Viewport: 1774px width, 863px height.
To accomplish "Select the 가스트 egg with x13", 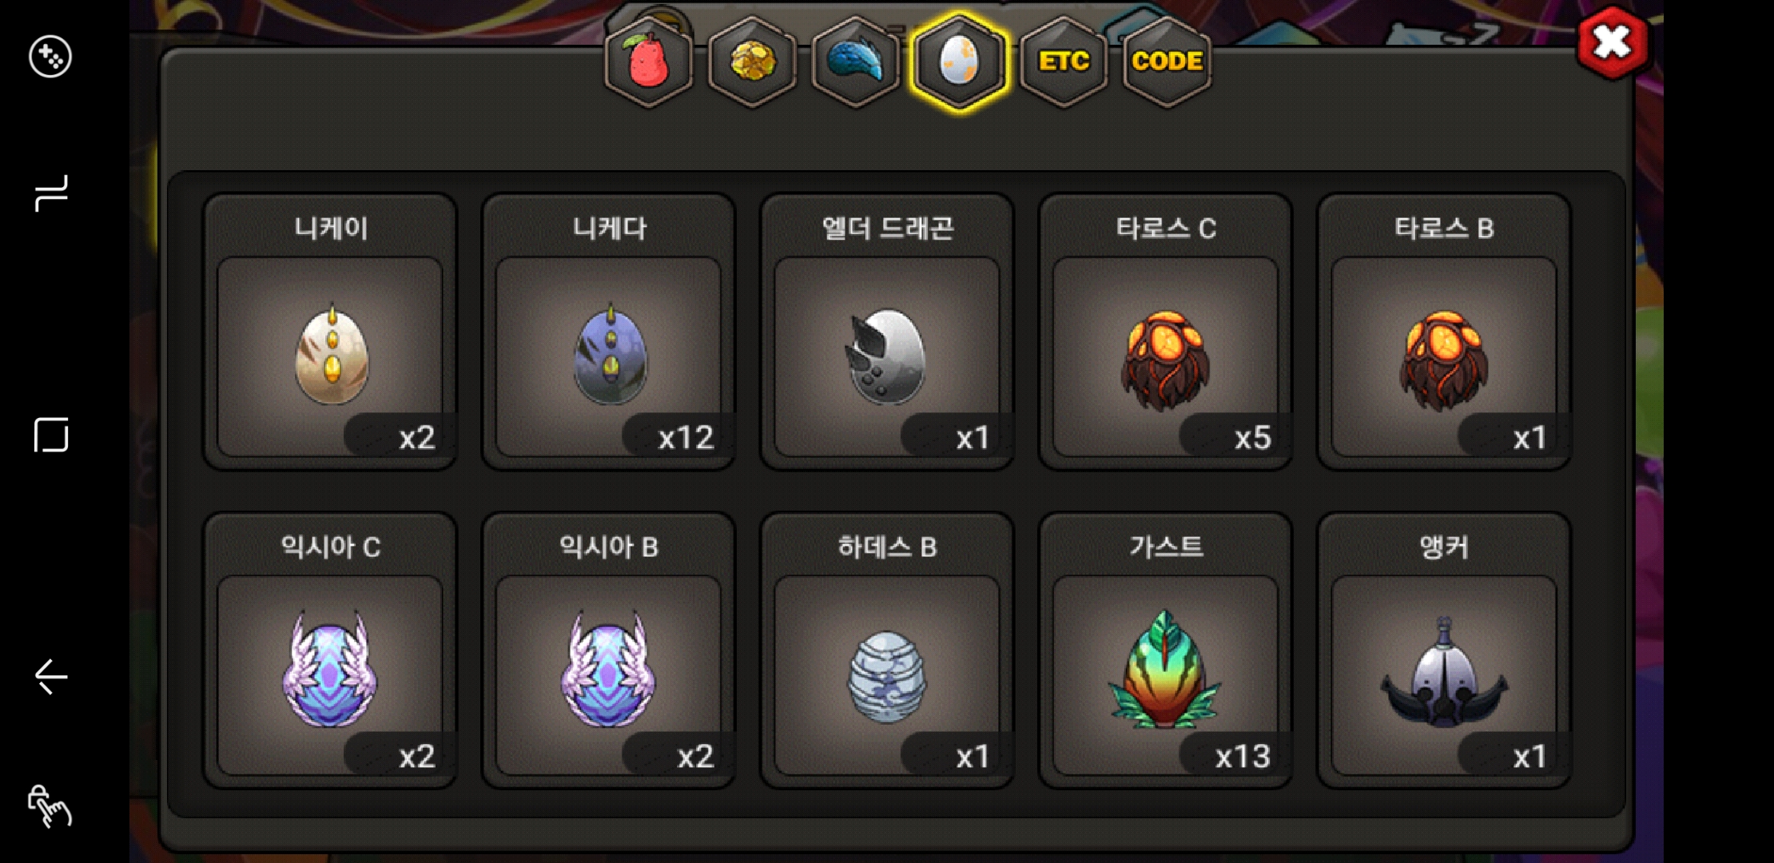I will [x=1165, y=650].
